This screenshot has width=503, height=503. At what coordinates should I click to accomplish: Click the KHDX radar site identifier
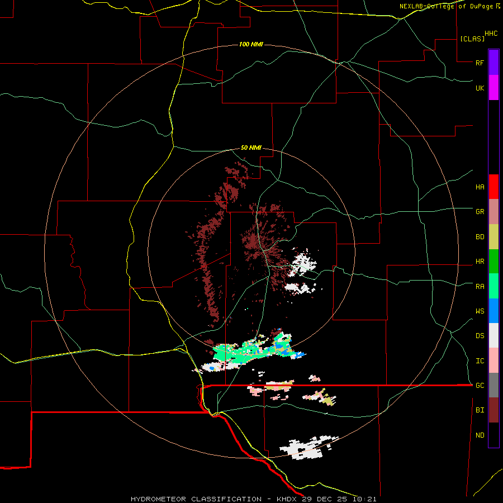pyautogui.click(x=288, y=499)
